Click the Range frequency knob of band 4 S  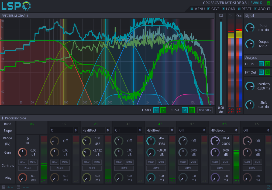point(151,141)
